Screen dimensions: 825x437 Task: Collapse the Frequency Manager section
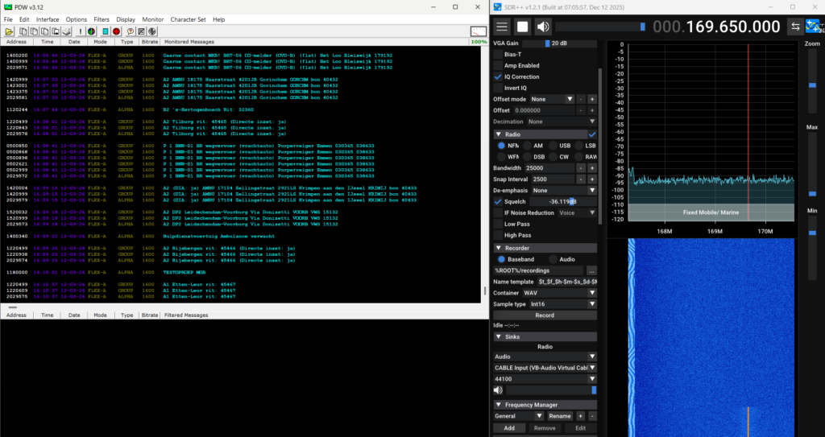tap(498, 405)
